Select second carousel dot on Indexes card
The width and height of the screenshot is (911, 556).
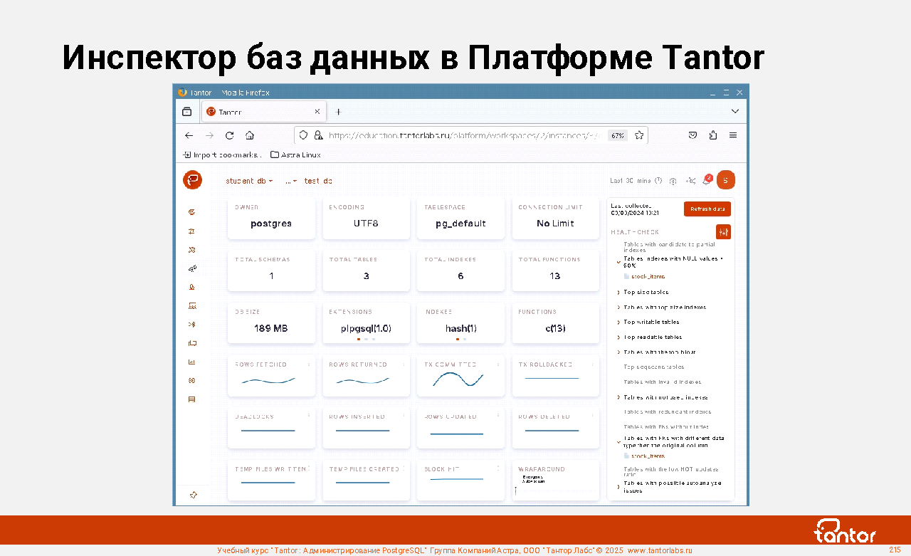coord(465,340)
